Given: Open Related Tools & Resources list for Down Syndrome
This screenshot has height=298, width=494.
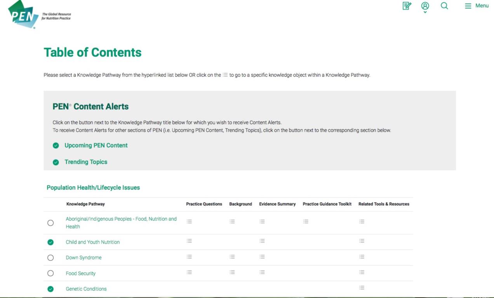Looking at the screenshot, I should [362, 256].
